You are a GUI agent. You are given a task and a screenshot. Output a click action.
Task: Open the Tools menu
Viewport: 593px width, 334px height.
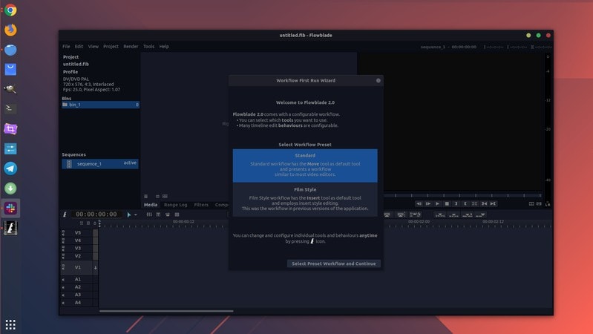pyautogui.click(x=148, y=47)
